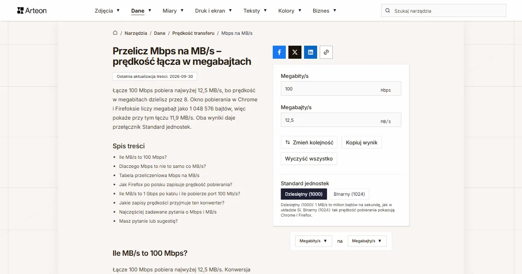Open 'Jakie zapisy prędkości przyjmuje' link

click(x=172, y=203)
